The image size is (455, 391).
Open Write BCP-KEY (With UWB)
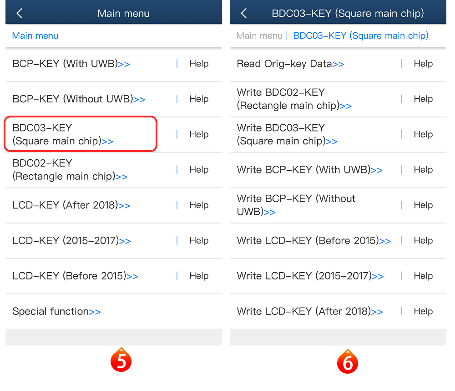[x=309, y=170]
